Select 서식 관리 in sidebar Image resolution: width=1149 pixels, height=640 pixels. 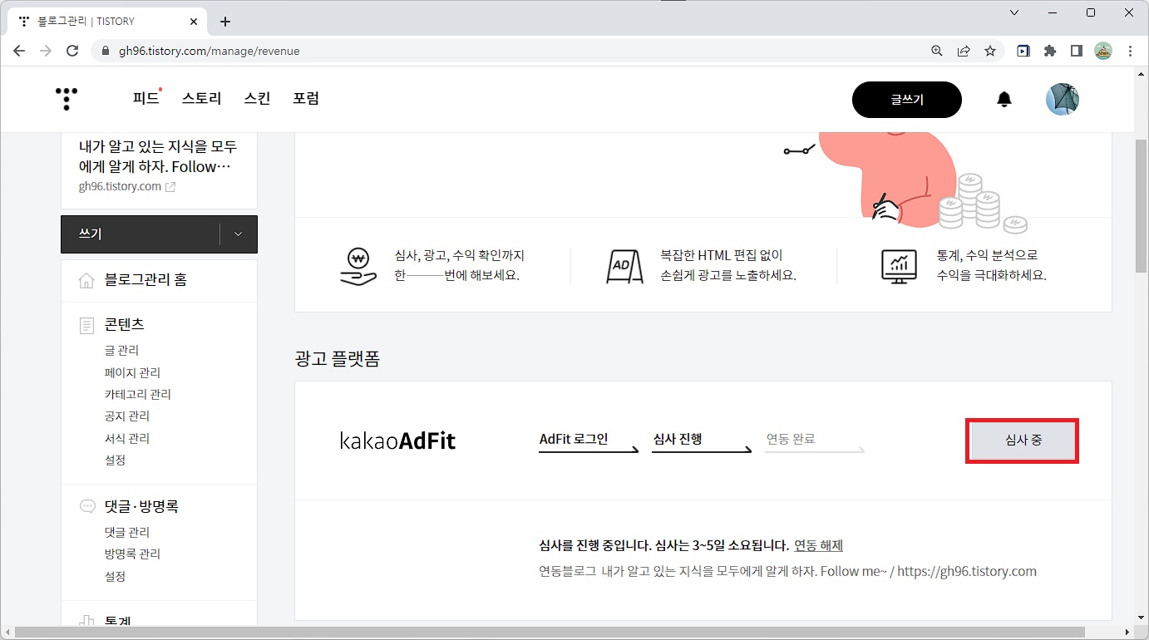click(127, 438)
